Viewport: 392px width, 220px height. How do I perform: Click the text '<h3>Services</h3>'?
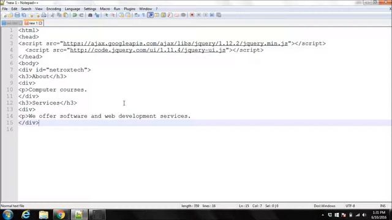48,103
